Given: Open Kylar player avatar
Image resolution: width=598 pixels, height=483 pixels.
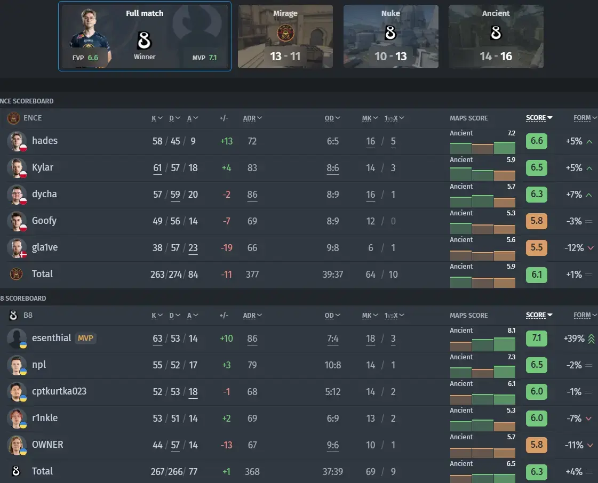Looking at the screenshot, I should coord(17,168).
